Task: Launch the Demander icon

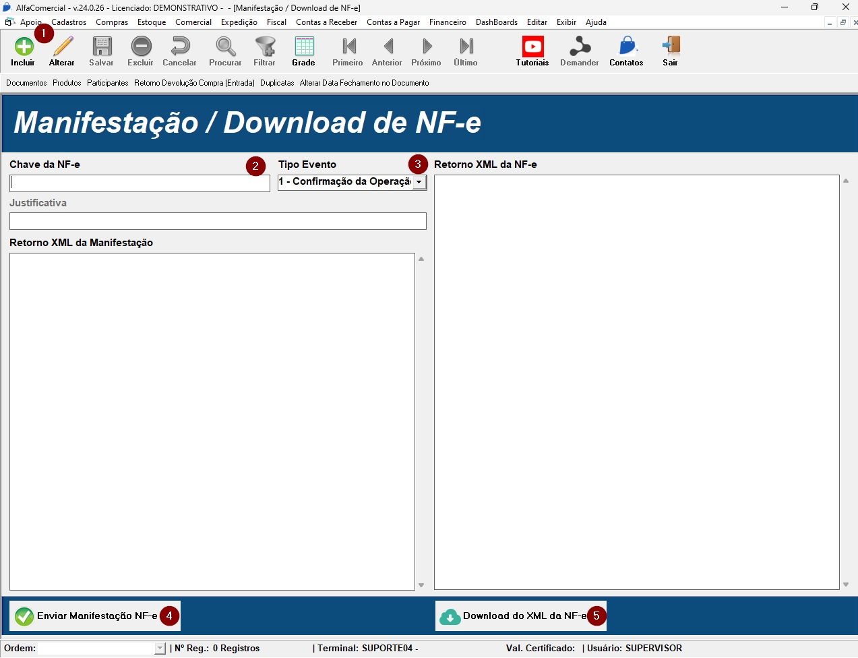Action: point(579,47)
